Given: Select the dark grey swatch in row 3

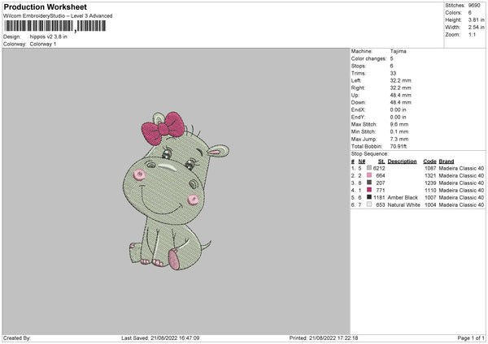Looking at the screenshot, I should (x=369, y=183).
